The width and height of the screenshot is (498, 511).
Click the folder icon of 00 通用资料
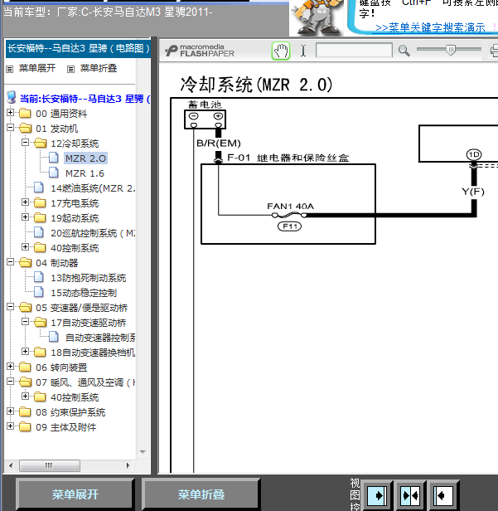tap(25, 114)
